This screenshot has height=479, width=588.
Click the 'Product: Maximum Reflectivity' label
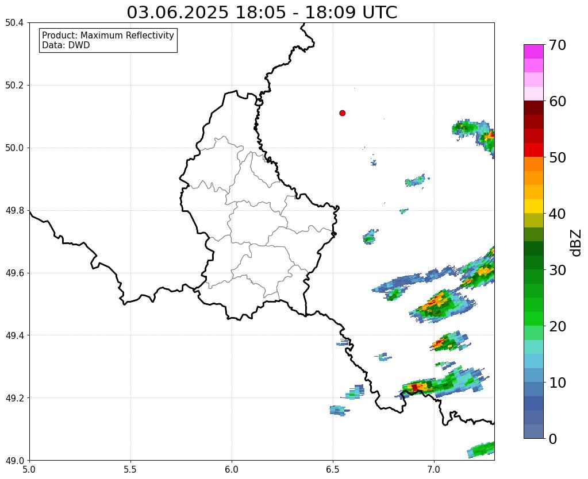point(108,35)
